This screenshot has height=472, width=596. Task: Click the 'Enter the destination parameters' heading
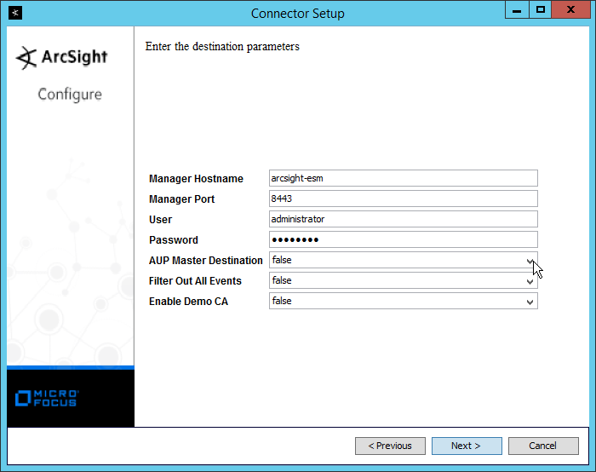(222, 47)
